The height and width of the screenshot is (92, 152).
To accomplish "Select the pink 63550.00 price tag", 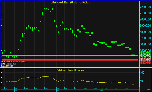I will tap(145, 60).
